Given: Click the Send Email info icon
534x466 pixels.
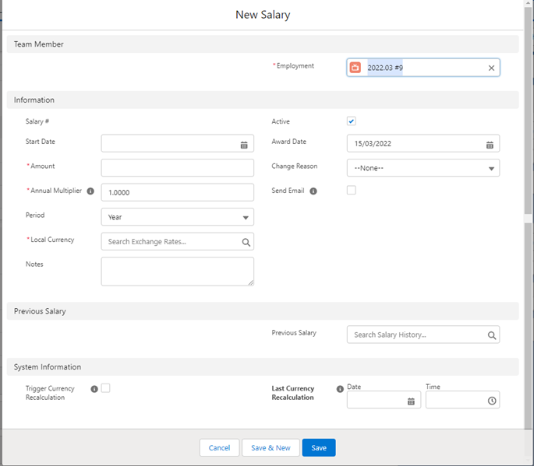Looking at the screenshot, I should click(x=313, y=191).
